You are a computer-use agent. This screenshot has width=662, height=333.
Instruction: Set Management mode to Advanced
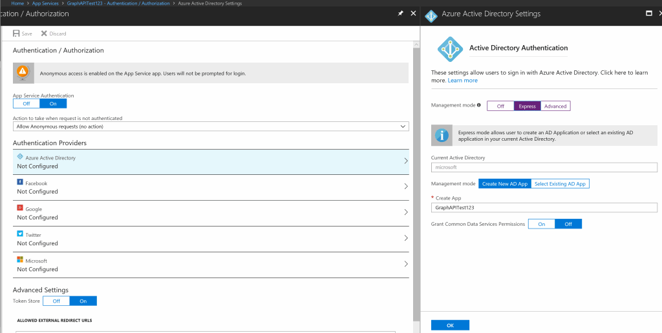[555, 106]
